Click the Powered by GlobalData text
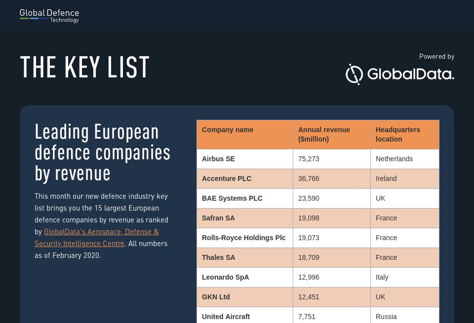The width and height of the screenshot is (474, 323). 436,57
